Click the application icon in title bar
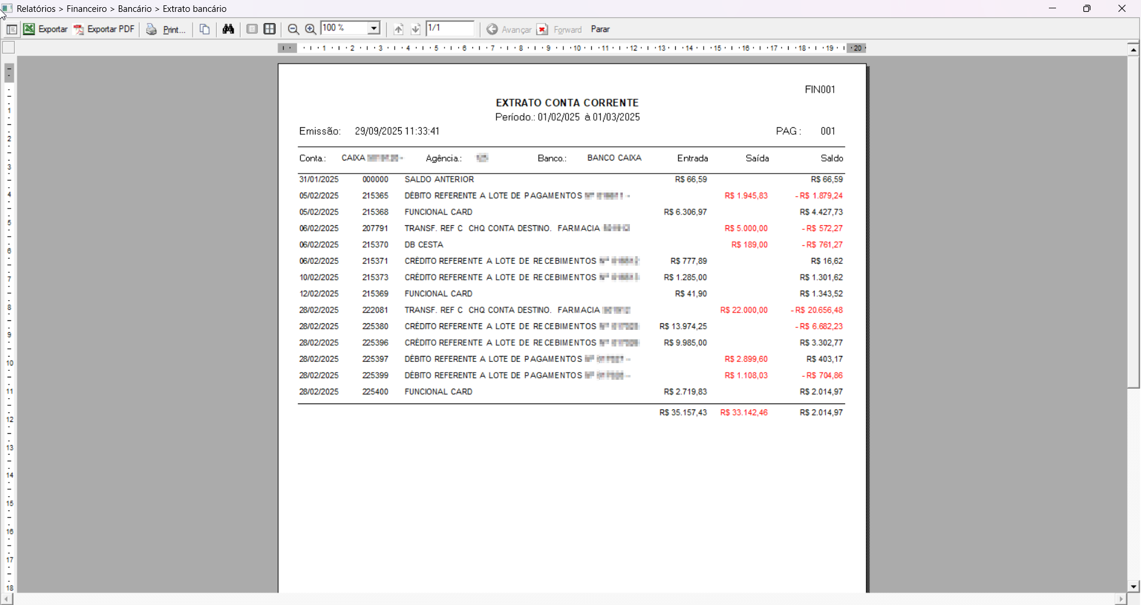1141x605 pixels. coord(7,8)
